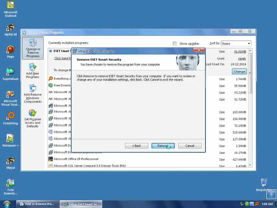Open the Sort by Name dropdown
The width and height of the screenshot is (277, 208).
tap(236, 44)
